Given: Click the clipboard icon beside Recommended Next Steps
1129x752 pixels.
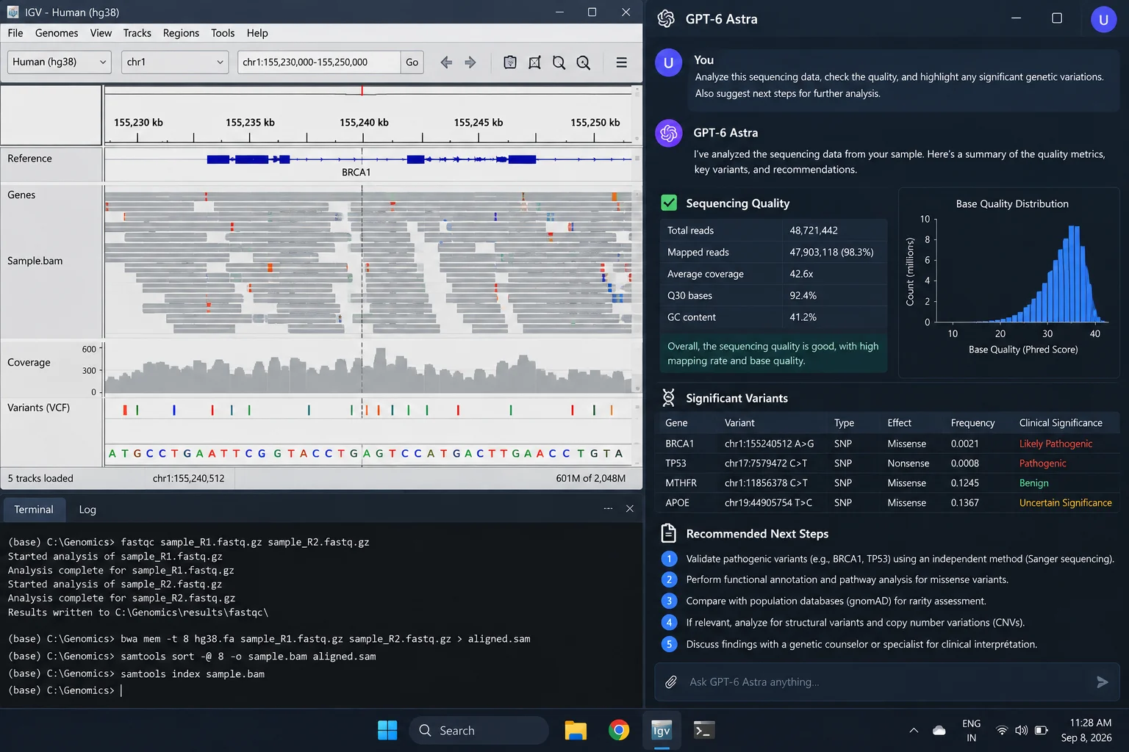Looking at the screenshot, I should point(668,533).
